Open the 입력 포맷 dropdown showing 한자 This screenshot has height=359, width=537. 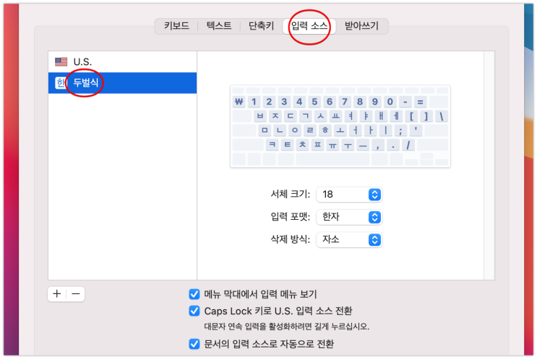pos(349,217)
